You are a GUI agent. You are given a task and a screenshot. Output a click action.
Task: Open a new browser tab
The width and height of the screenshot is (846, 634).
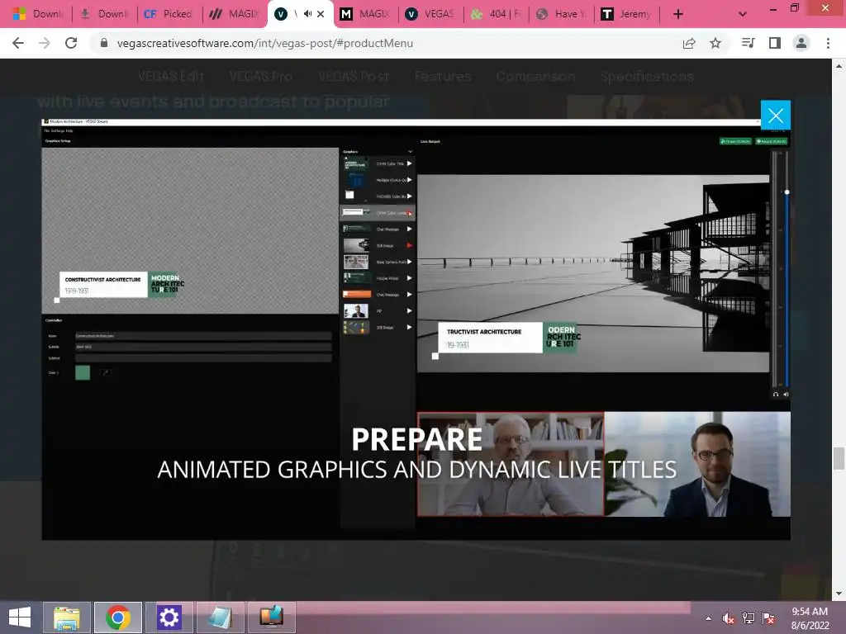[678, 14]
